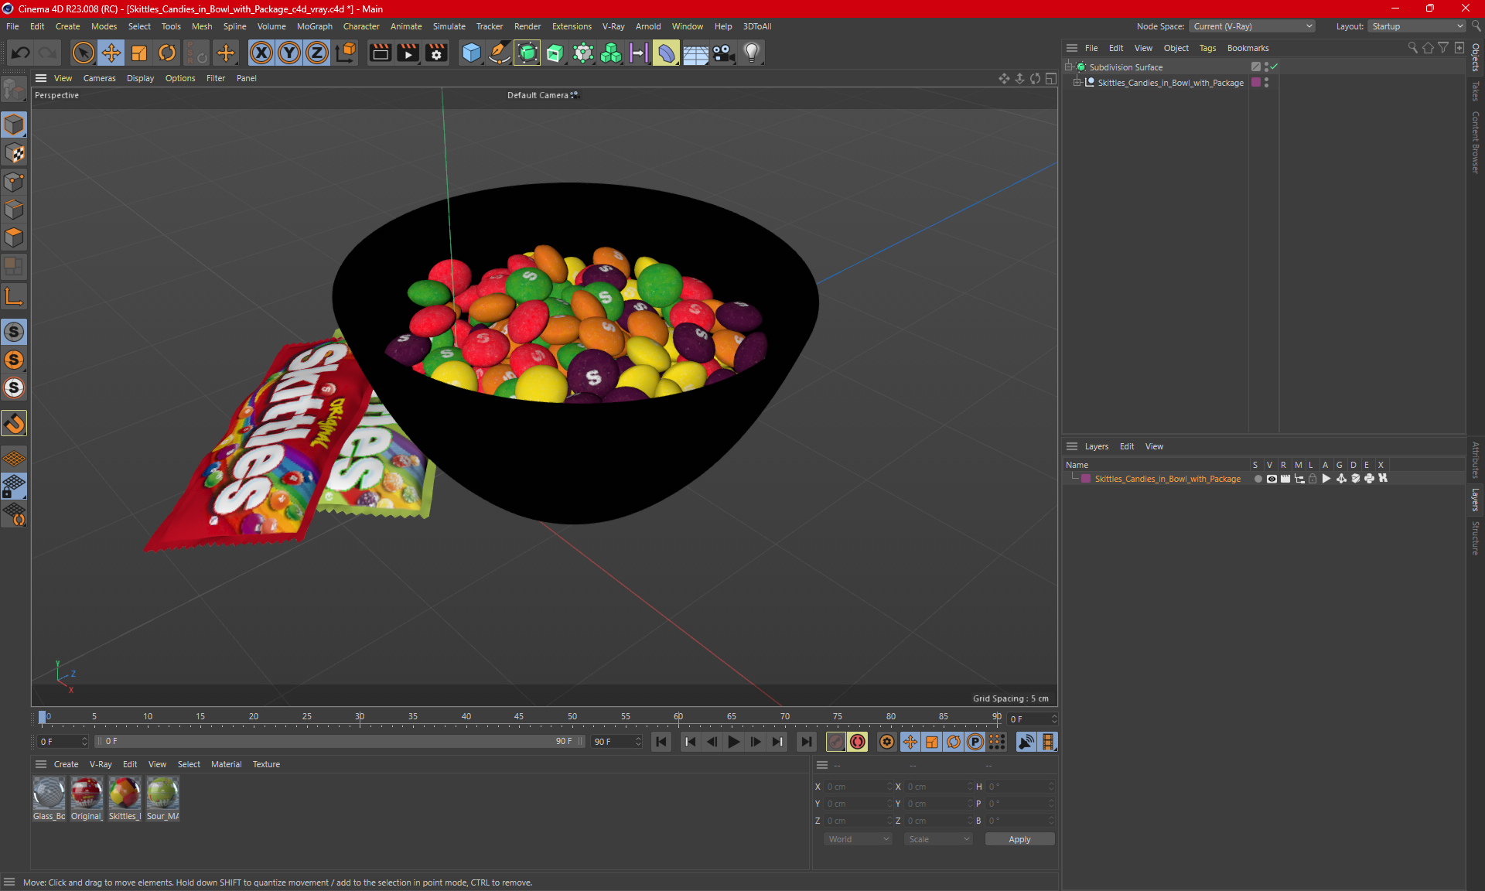
Task: Open the Layout Startup dropdown
Action: [1417, 26]
